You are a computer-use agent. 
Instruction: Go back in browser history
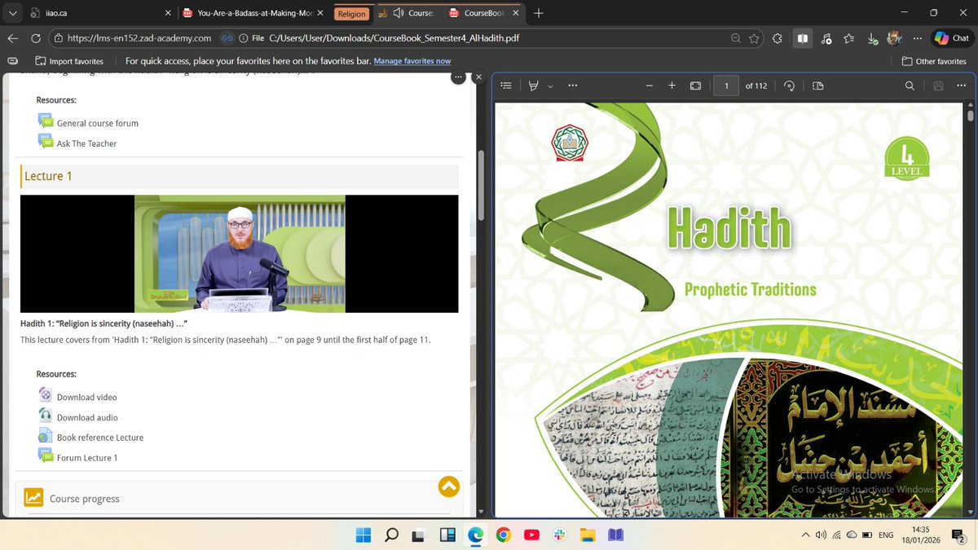tap(13, 38)
